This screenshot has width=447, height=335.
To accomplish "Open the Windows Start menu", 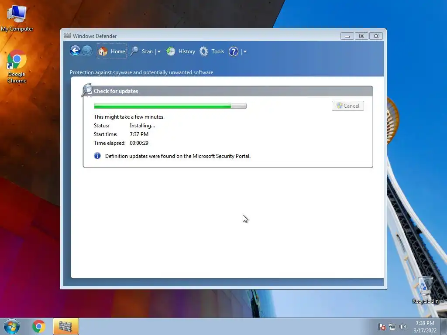I will tap(12, 326).
